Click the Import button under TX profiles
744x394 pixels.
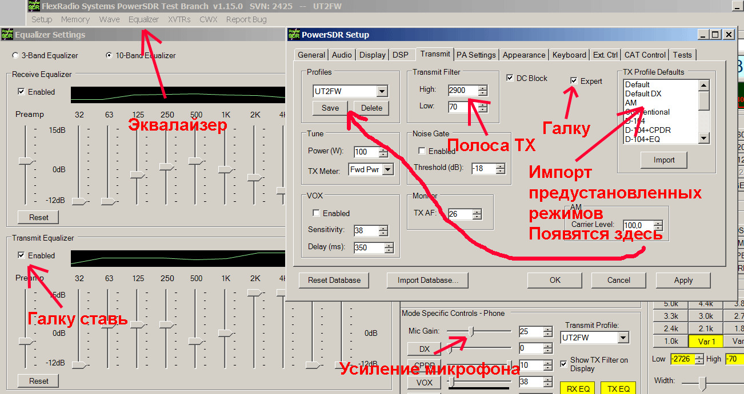(x=663, y=160)
